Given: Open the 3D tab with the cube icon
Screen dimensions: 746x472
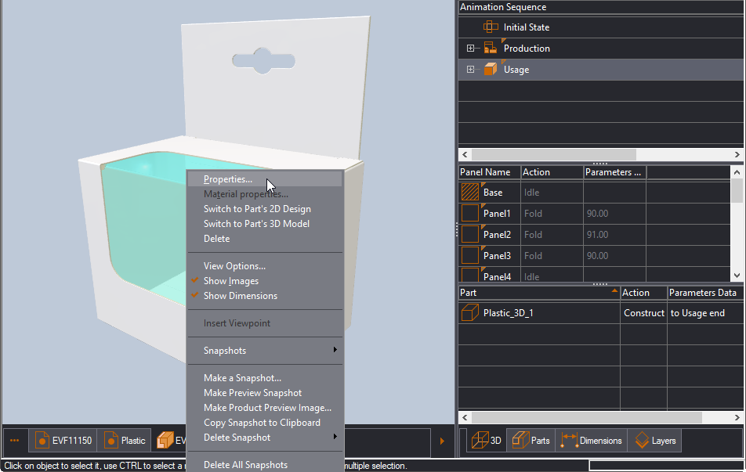Looking at the screenshot, I should click(486, 441).
